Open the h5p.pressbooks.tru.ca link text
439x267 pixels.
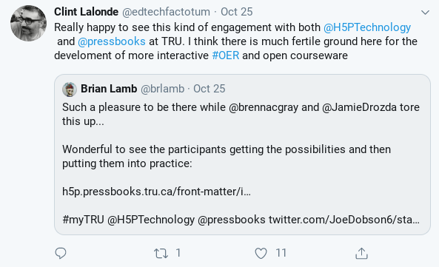[156, 192]
